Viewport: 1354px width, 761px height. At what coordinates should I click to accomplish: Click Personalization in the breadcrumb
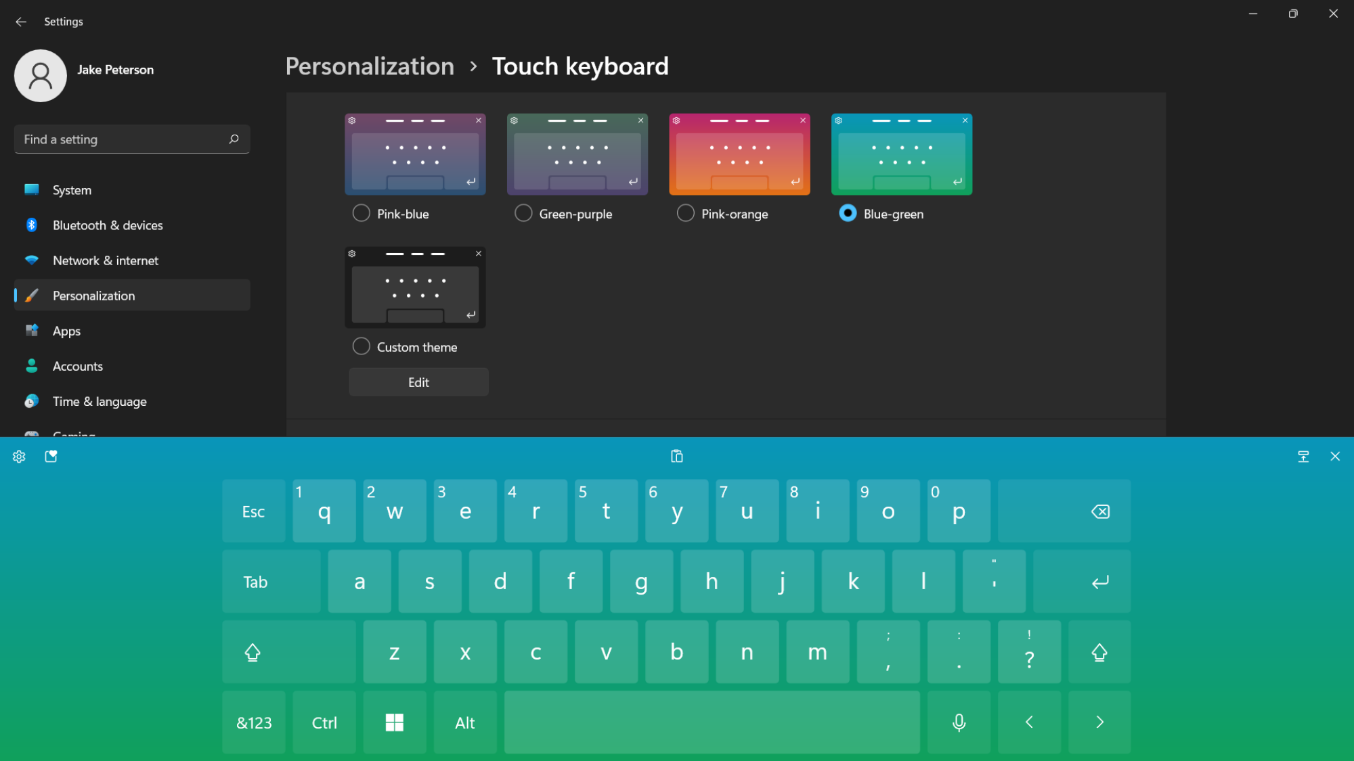tap(370, 66)
